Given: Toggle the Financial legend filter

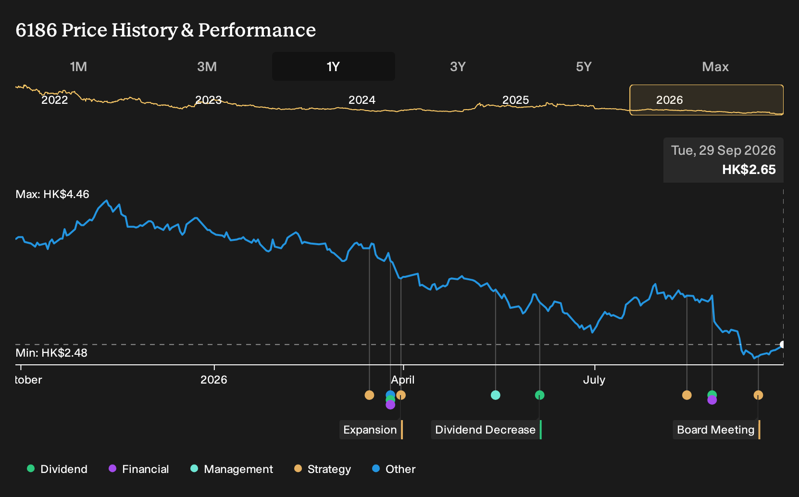Looking at the screenshot, I should (139, 469).
